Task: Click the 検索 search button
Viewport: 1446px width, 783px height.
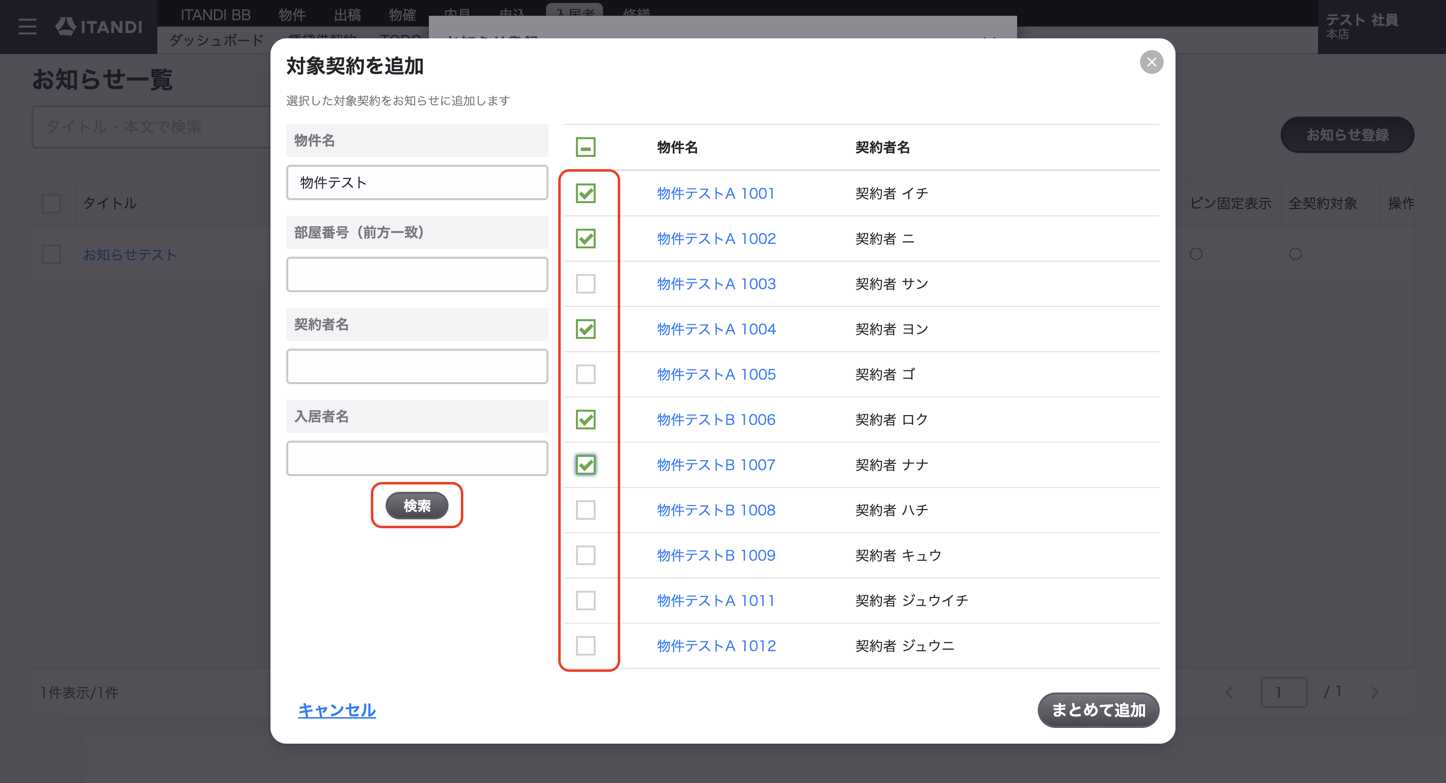Action: tap(417, 506)
